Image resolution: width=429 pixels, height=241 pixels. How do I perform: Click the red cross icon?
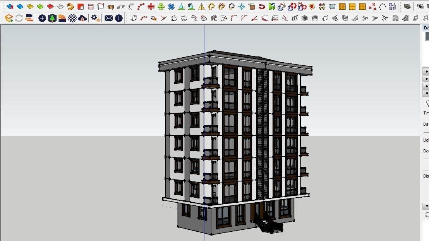click(x=151, y=6)
